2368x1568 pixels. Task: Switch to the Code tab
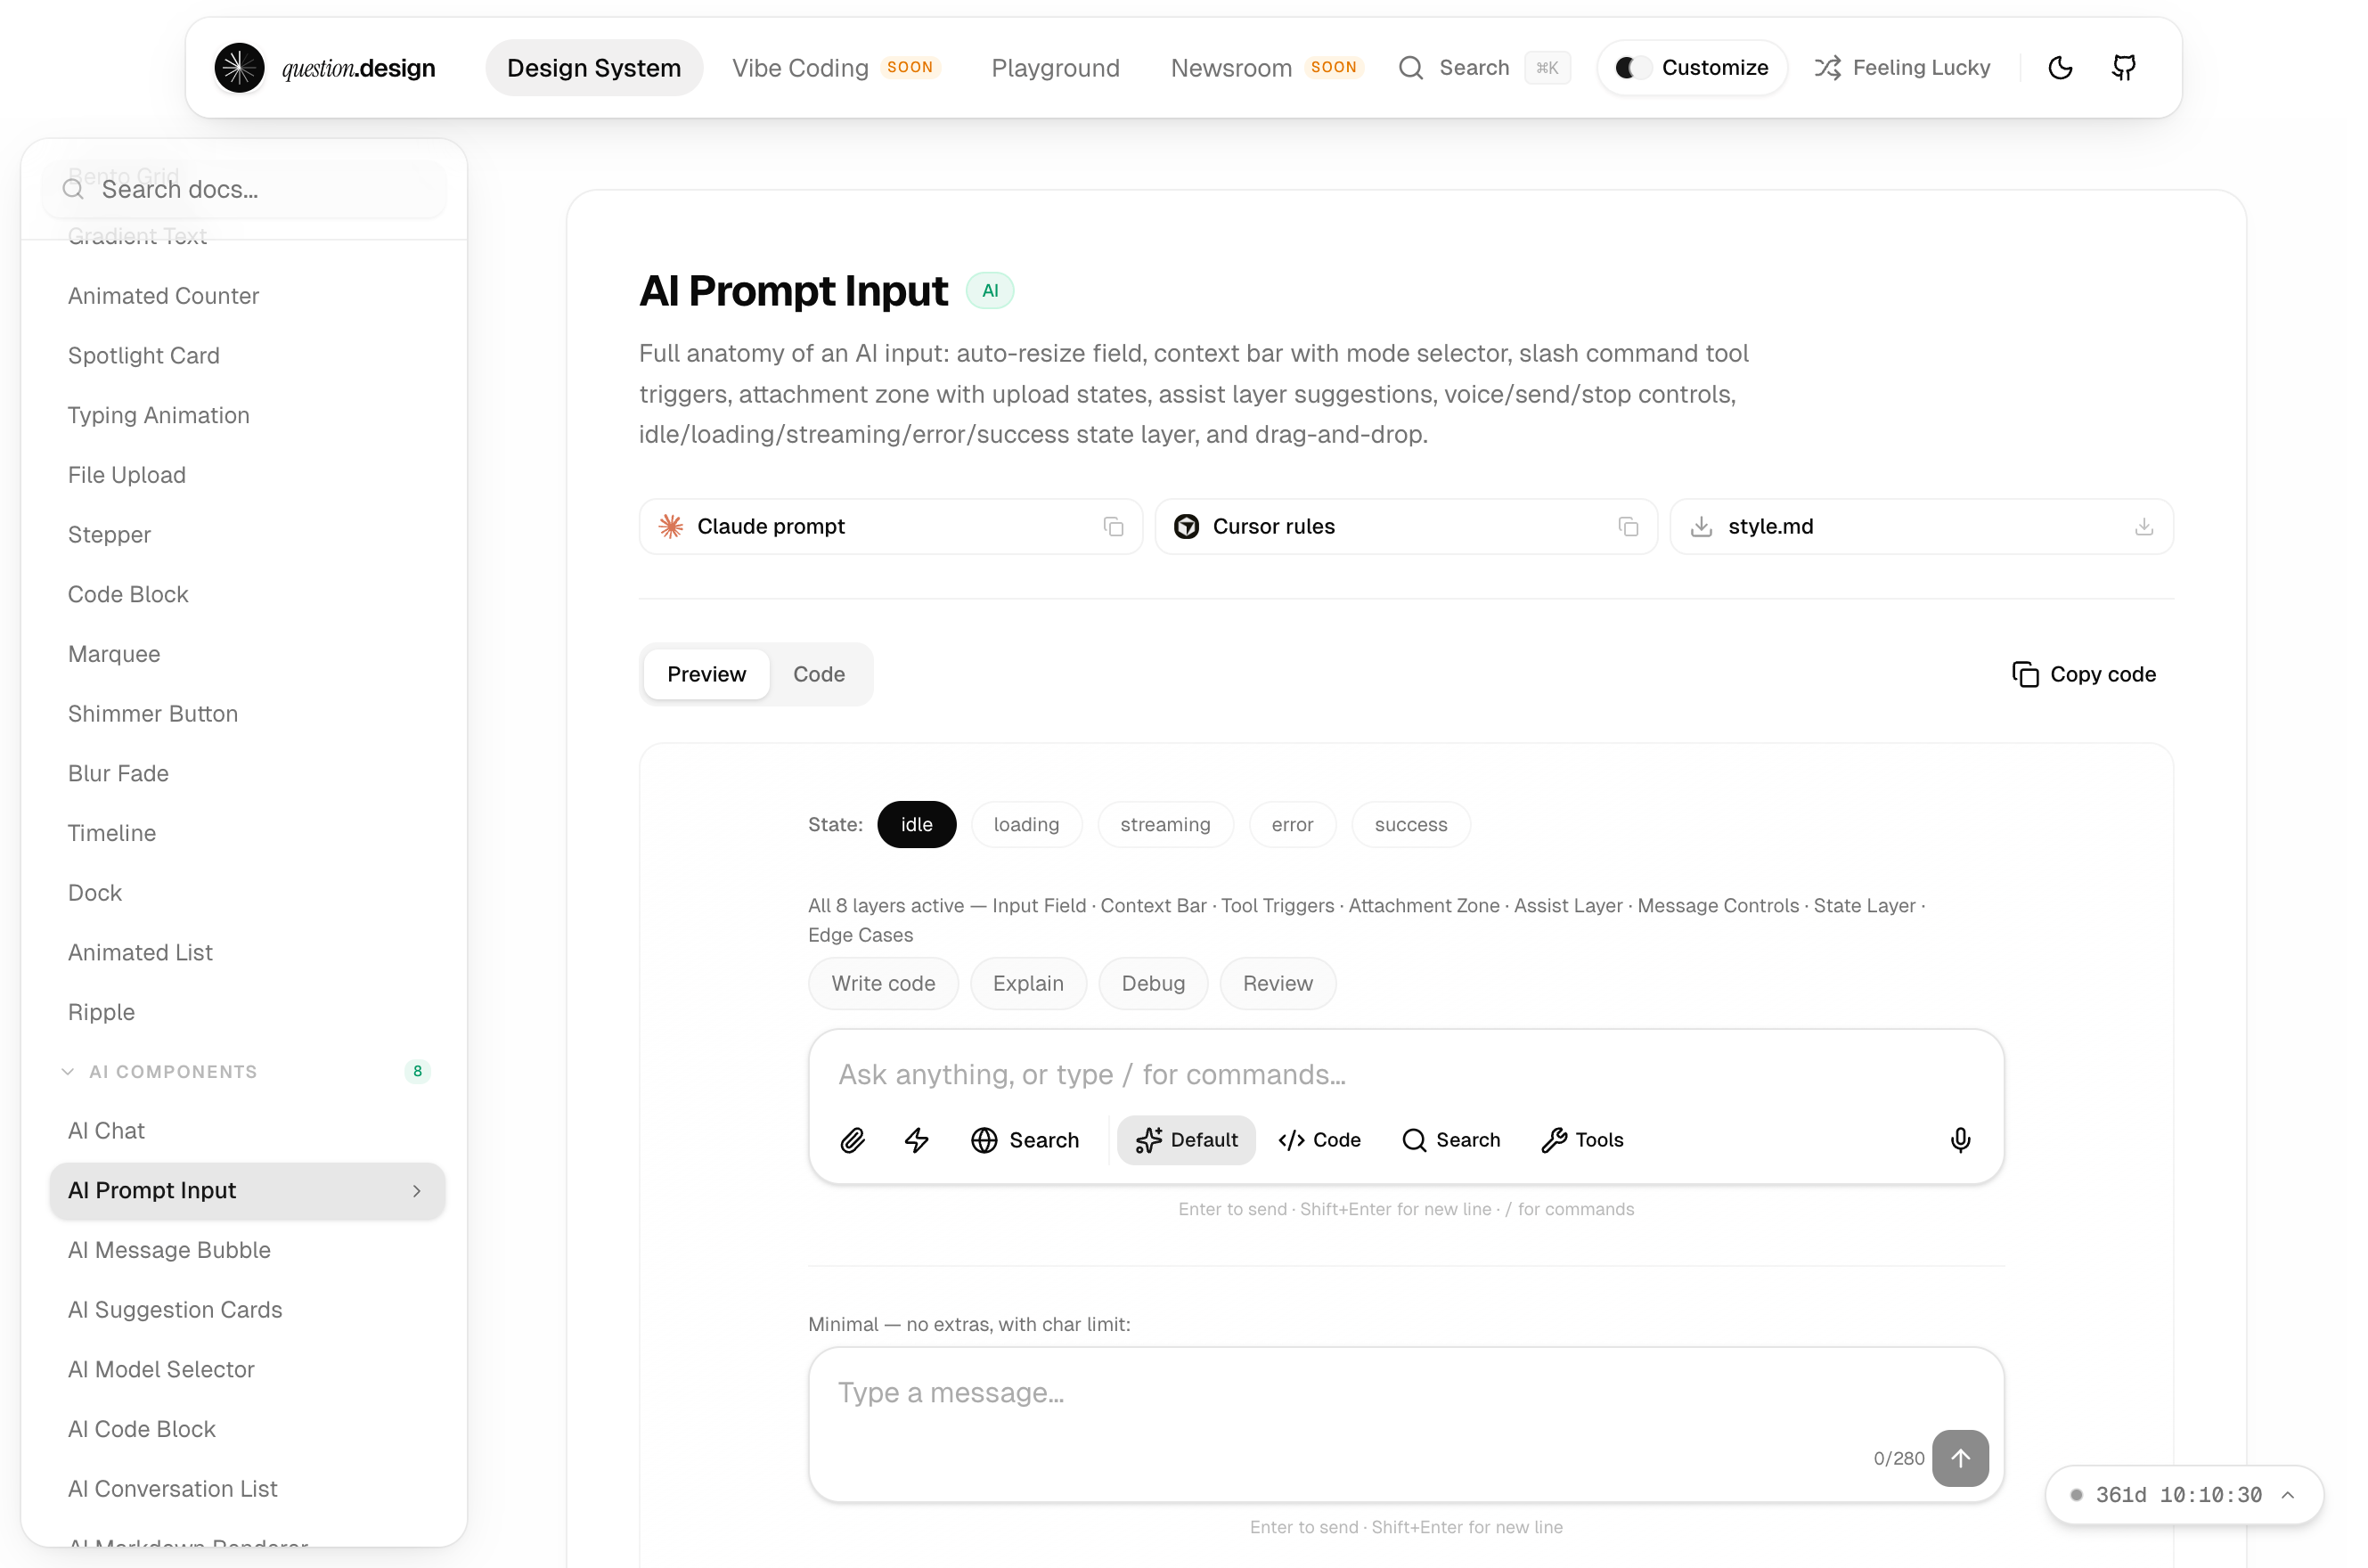pos(818,675)
